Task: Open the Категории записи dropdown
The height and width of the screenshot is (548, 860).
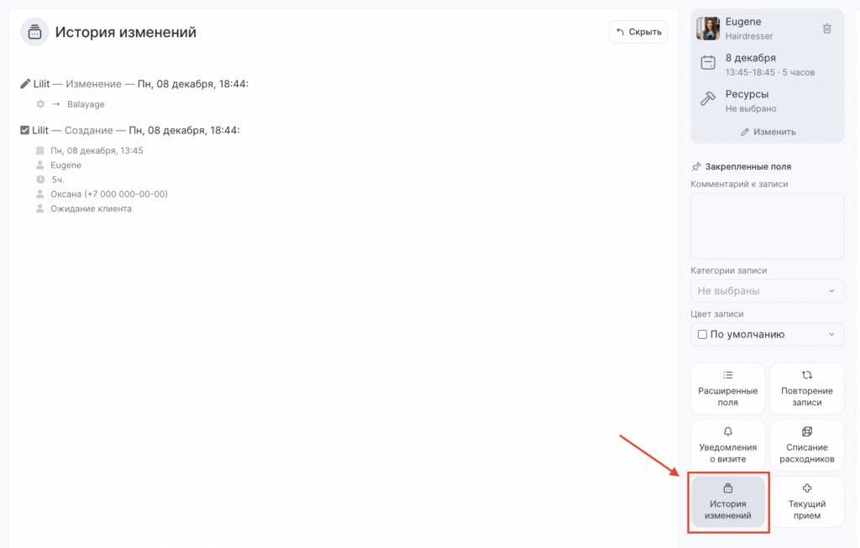Action: 767,290
